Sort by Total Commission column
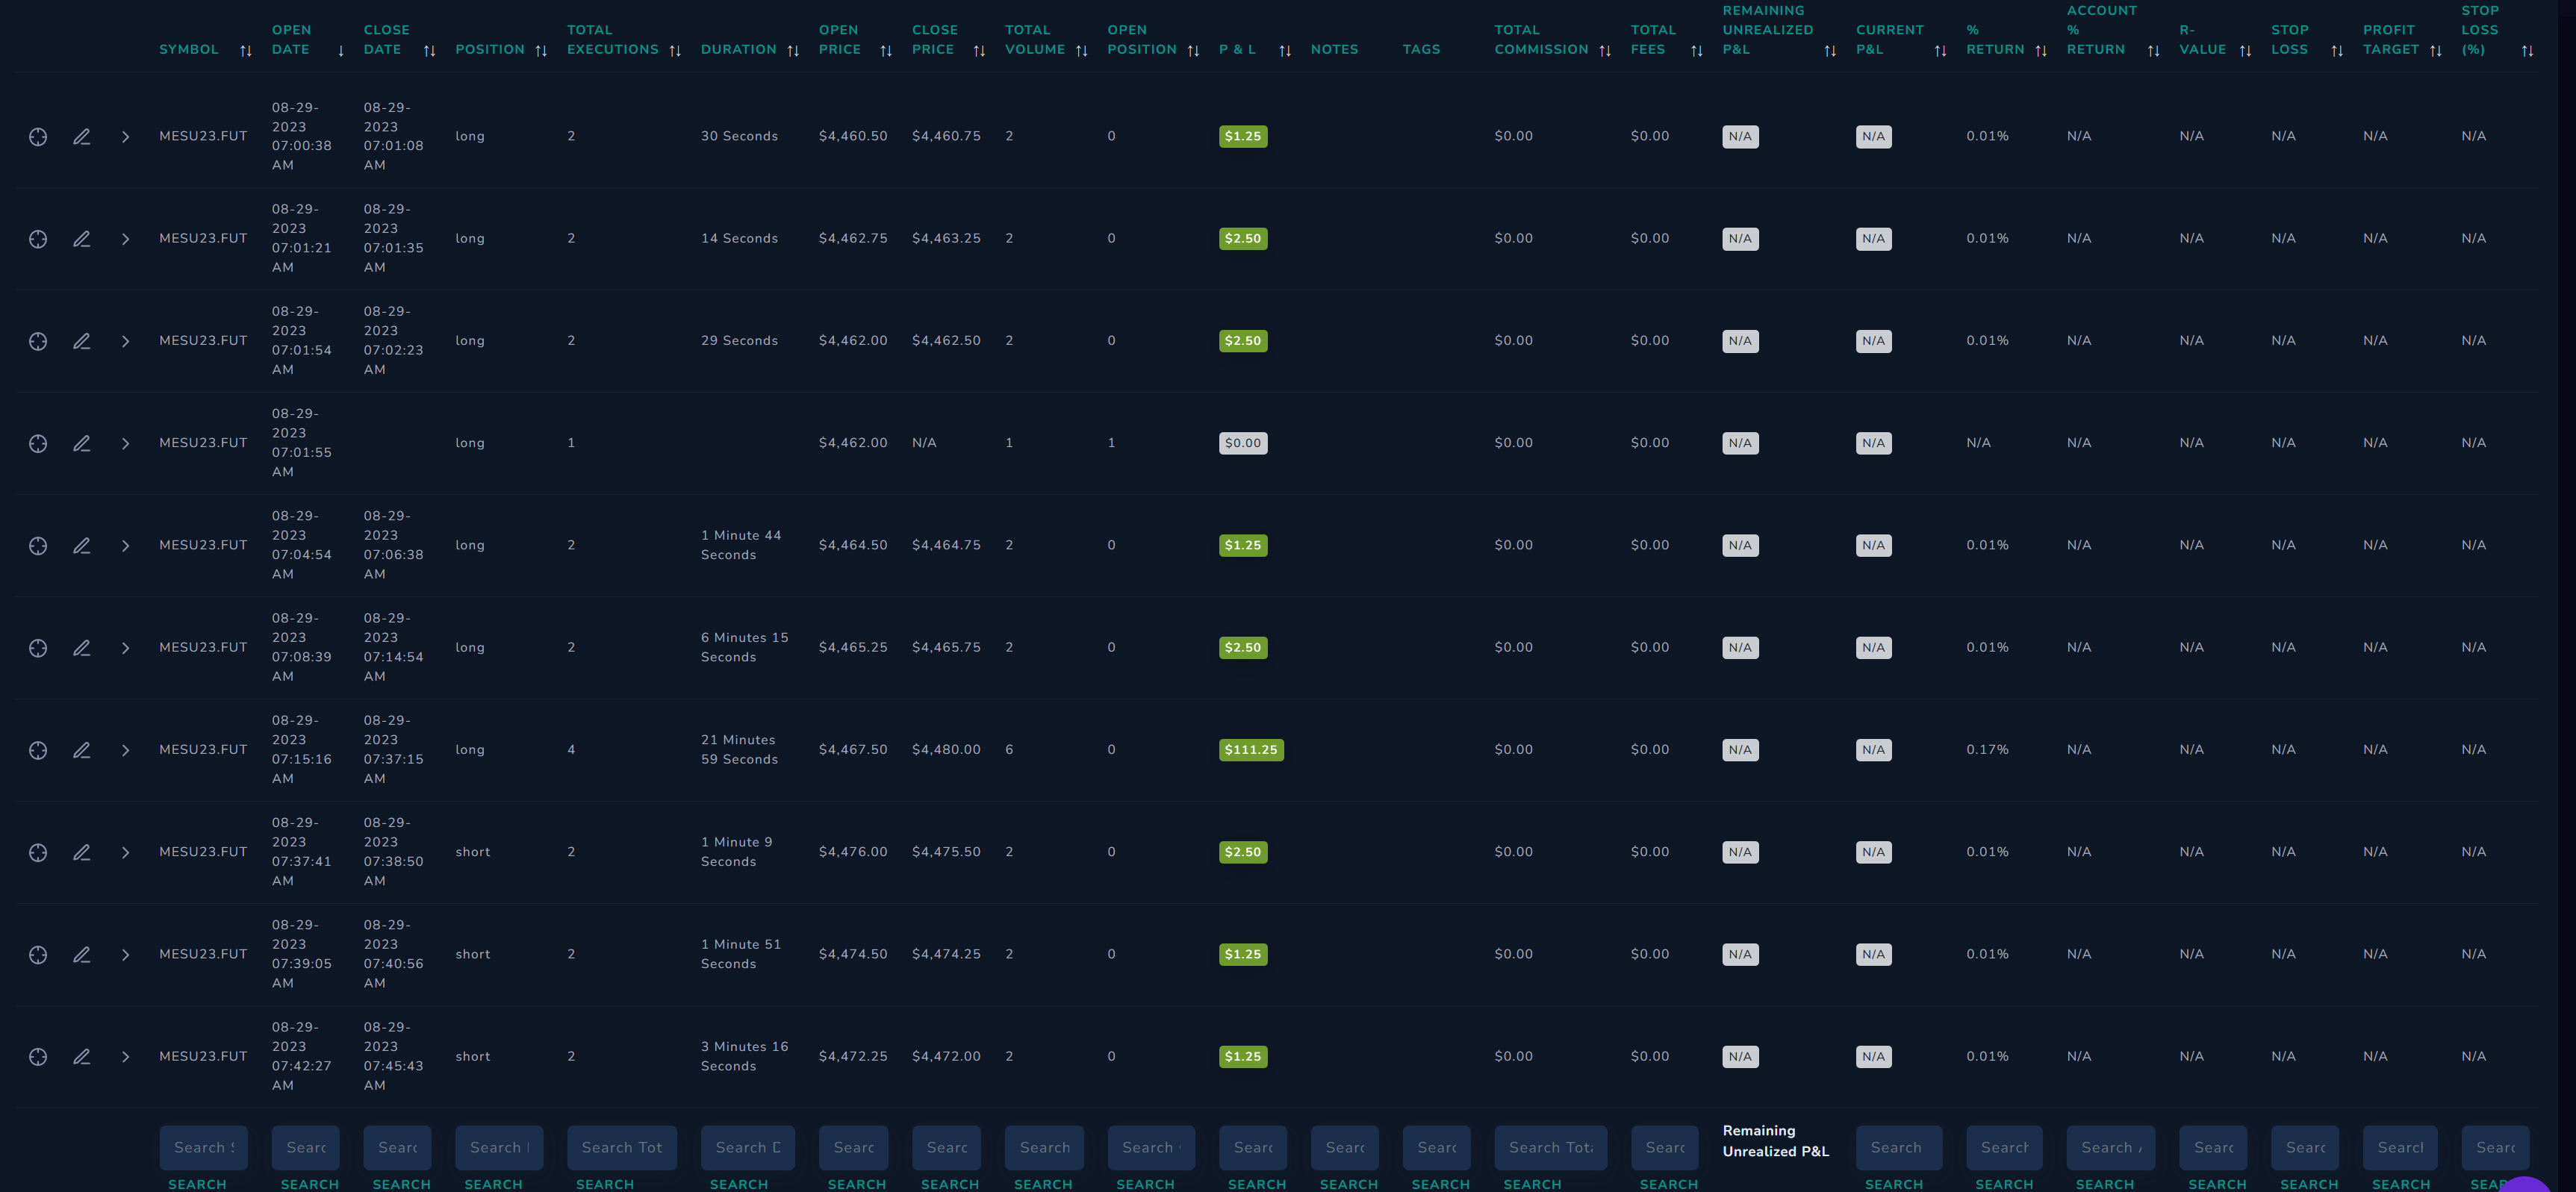2576x1192 pixels. 1605,51
